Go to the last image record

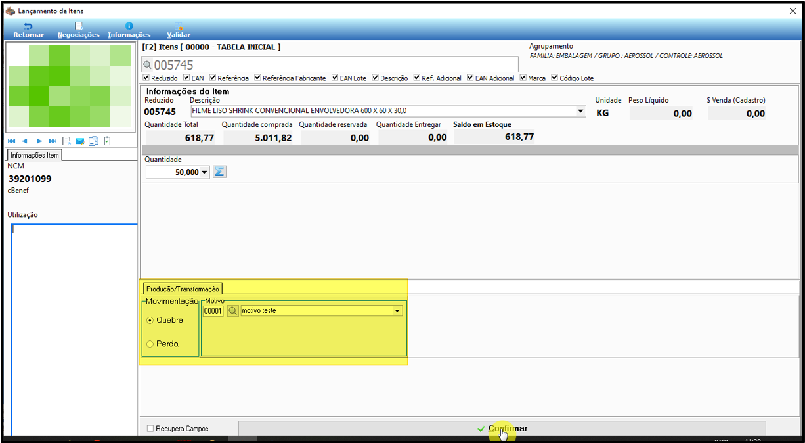coord(53,141)
